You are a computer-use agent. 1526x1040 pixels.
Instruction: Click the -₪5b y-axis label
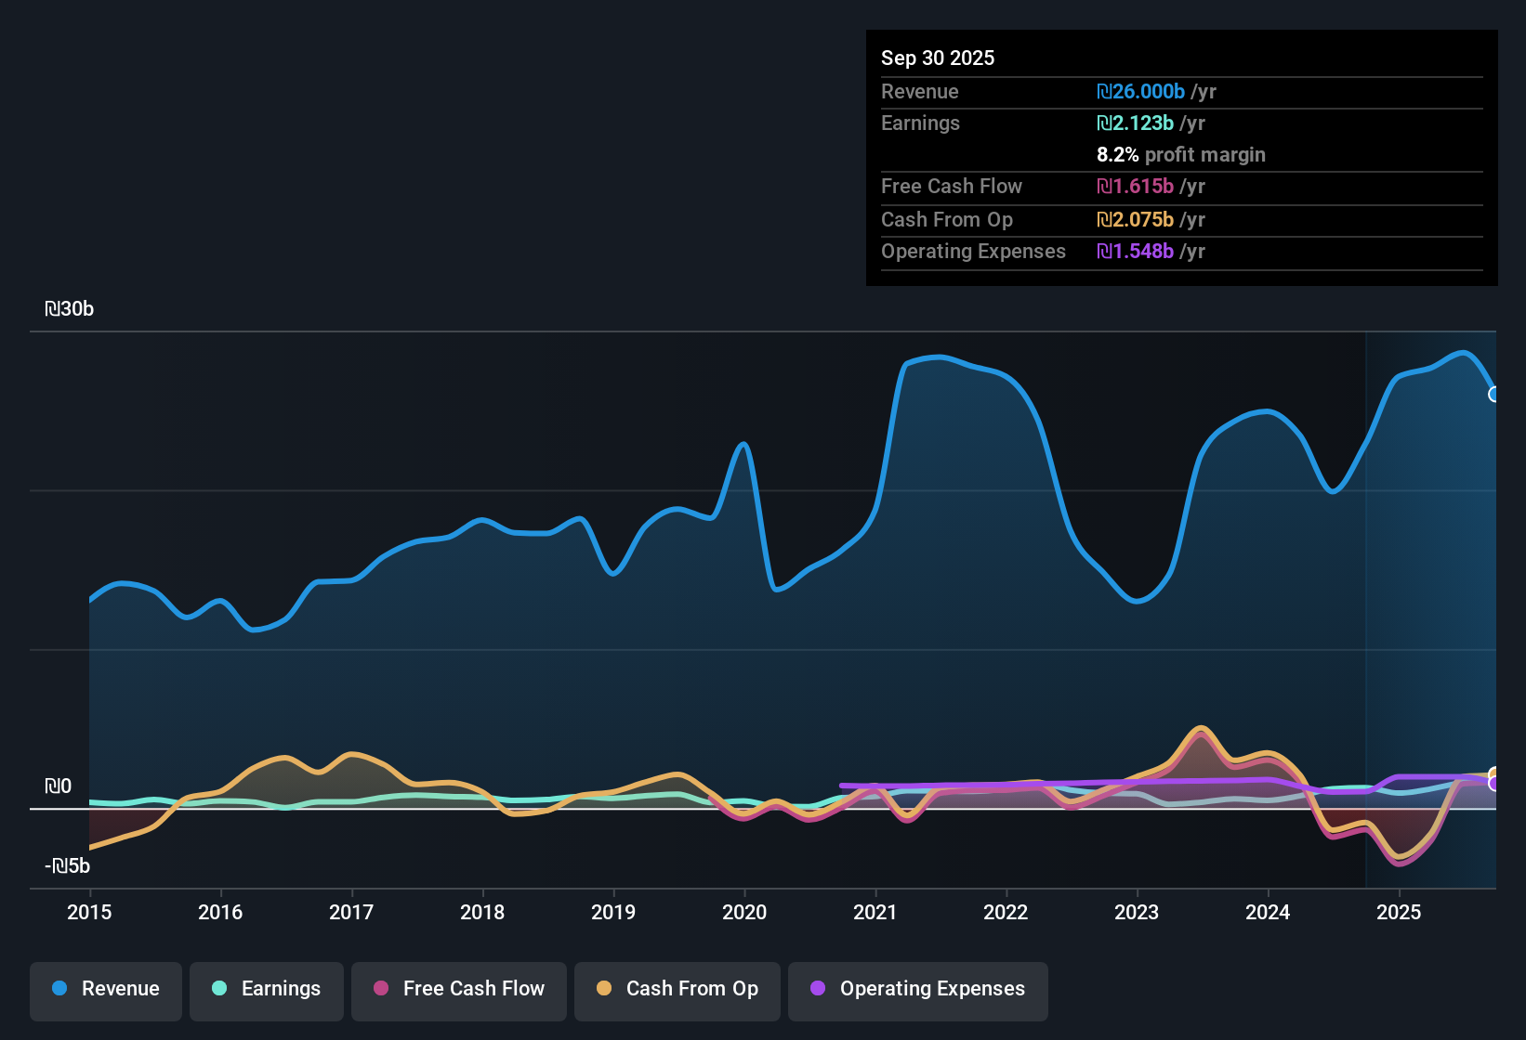[68, 866]
